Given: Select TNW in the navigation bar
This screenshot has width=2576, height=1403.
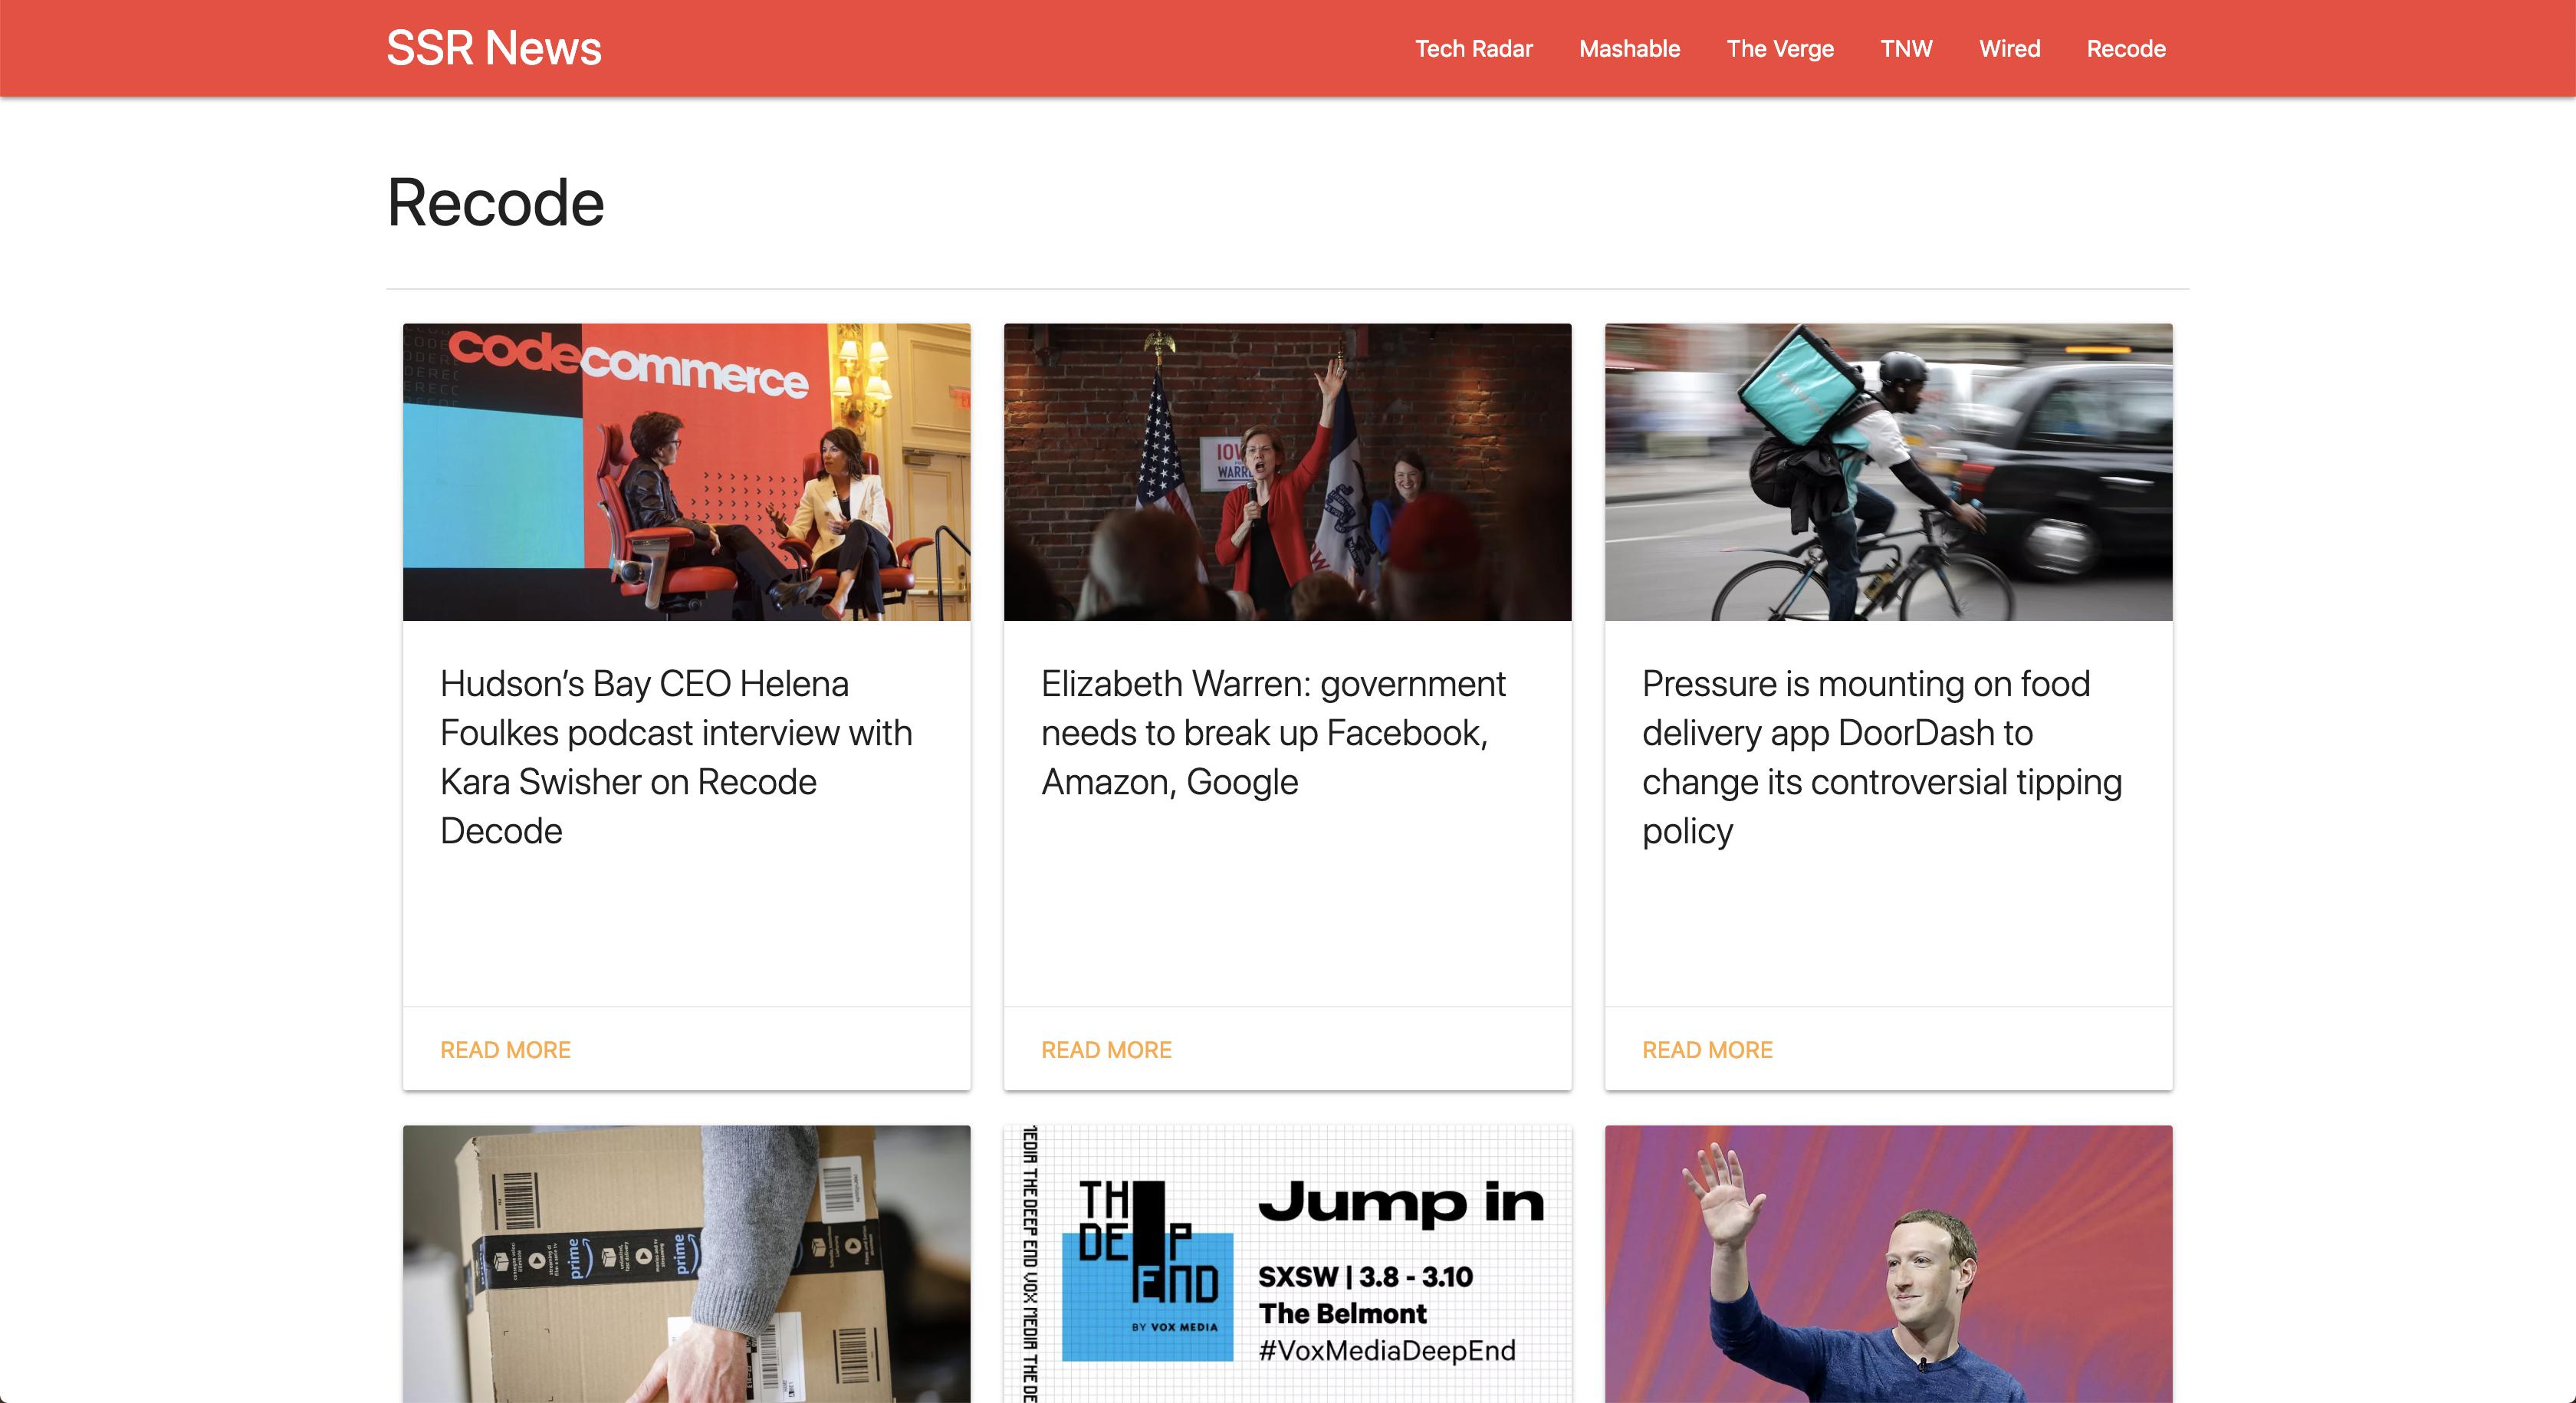Looking at the screenshot, I should tap(1906, 48).
